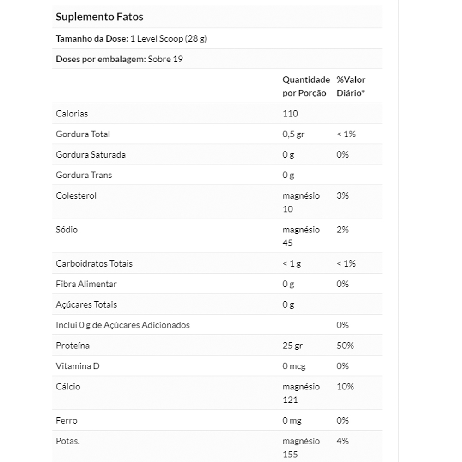Click the "Suplemento Fatos" heading
Image resolution: width=462 pixels, height=462 pixels.
pyautogui.click(x=99, y=17)
